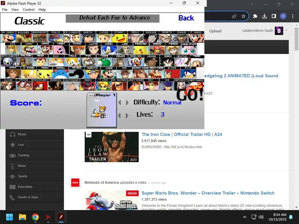This screenshot has height=224, width=299.
Task: Open Flash Player Help menu
Action: coord(42,10)
